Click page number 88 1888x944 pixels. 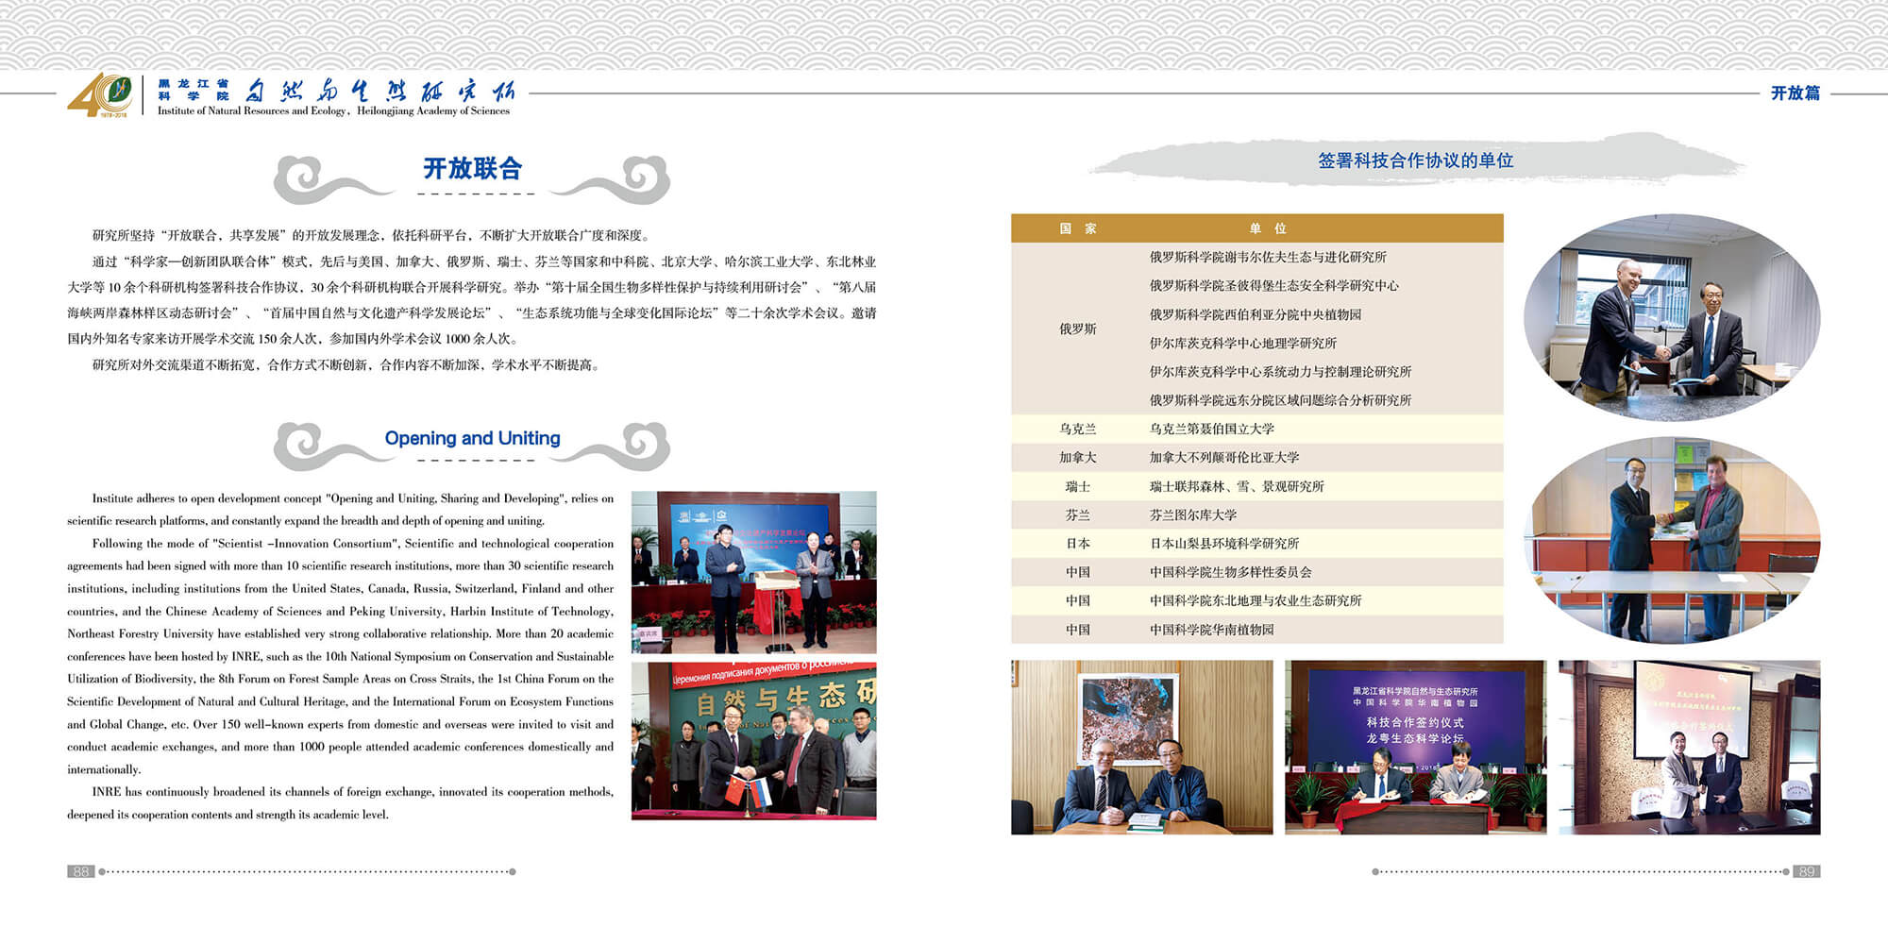coord(80,871)
